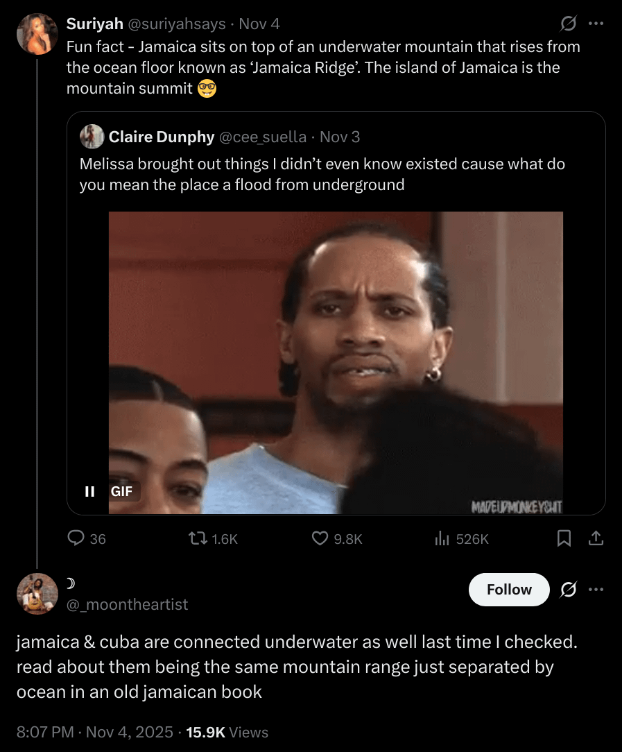Open the 526K views analytics icon

point(442,538)
